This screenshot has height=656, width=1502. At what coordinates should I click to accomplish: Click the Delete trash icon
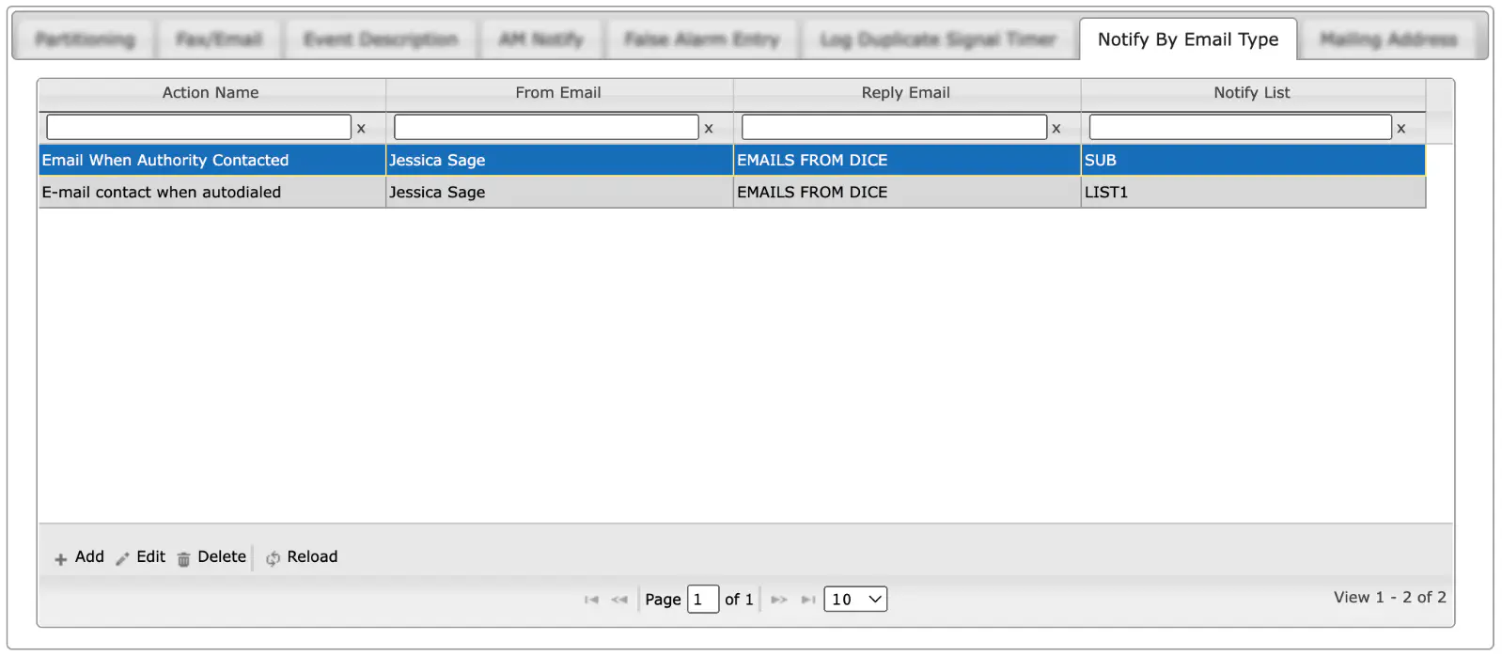[x=183, y=559]
